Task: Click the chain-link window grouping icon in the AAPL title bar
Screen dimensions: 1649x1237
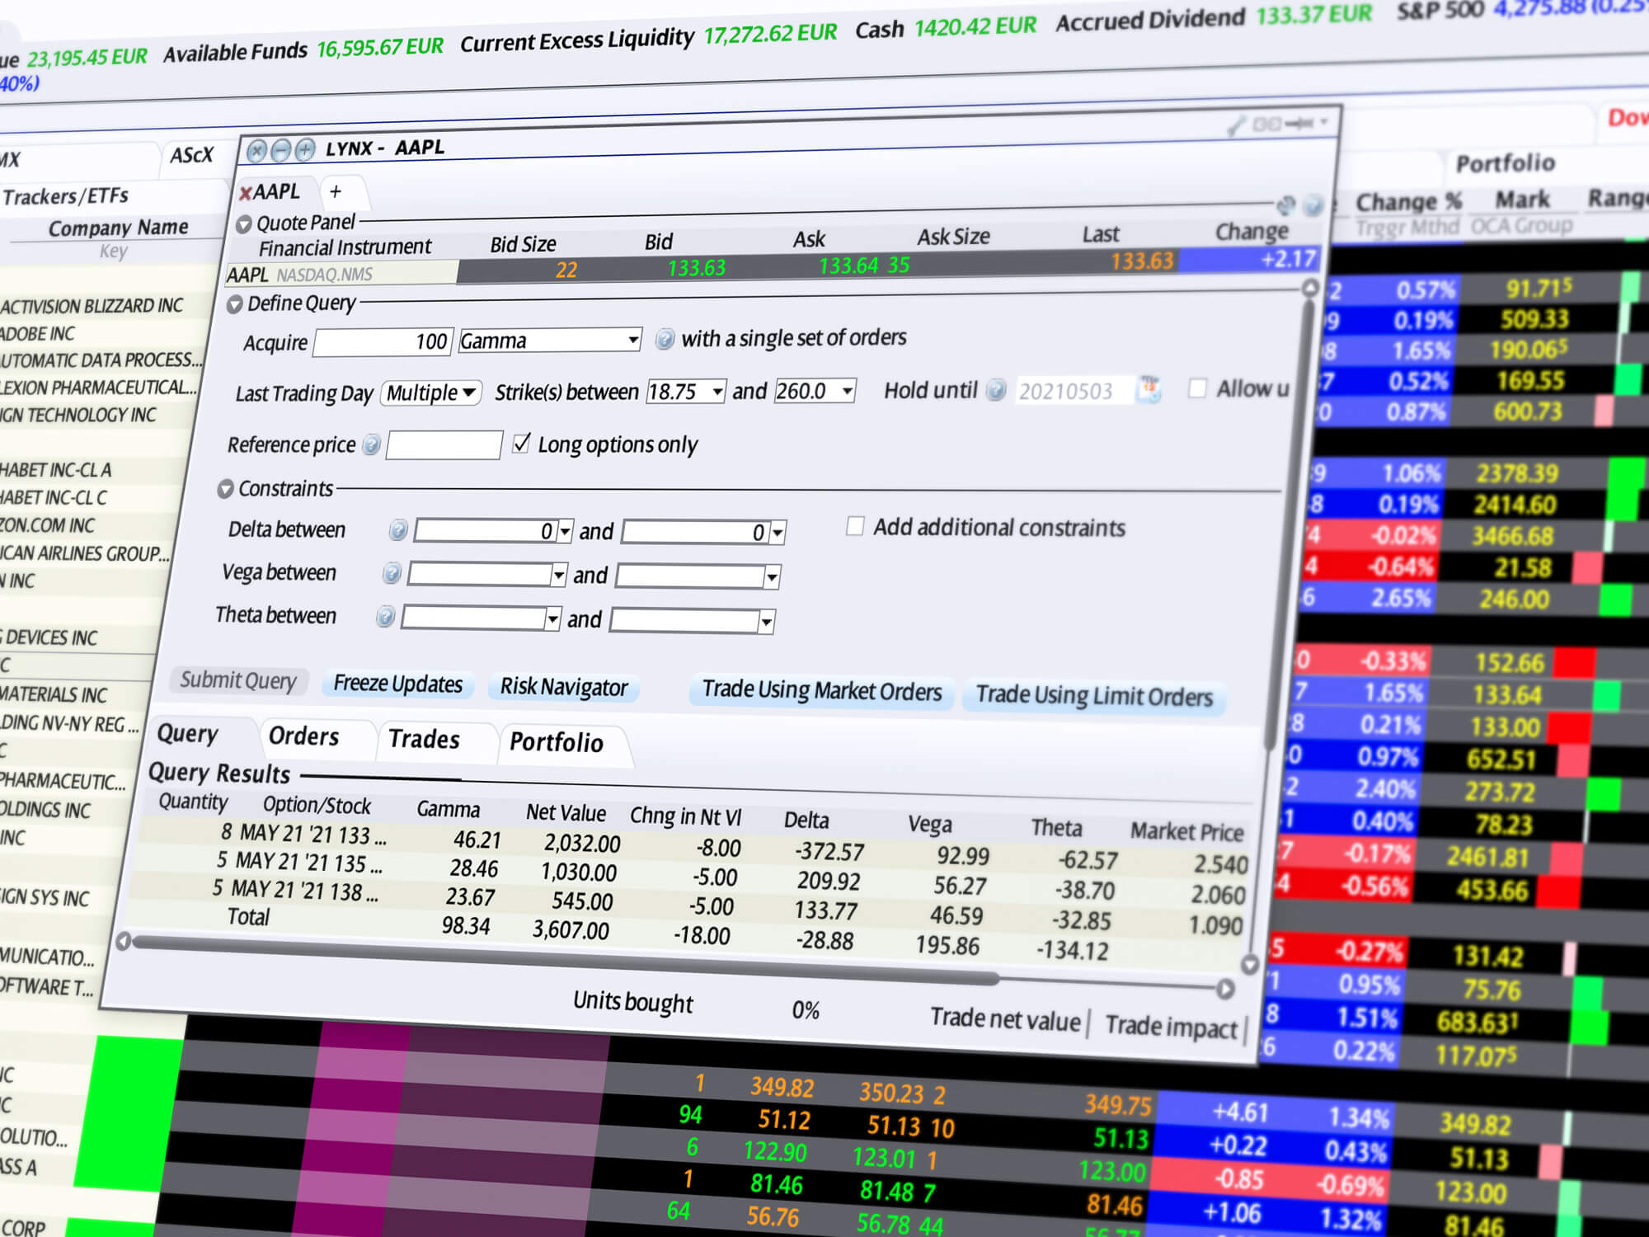Action: point(1266,124)
